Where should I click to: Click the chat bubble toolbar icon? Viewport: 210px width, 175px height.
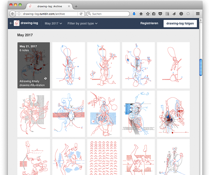coord(188,14)
